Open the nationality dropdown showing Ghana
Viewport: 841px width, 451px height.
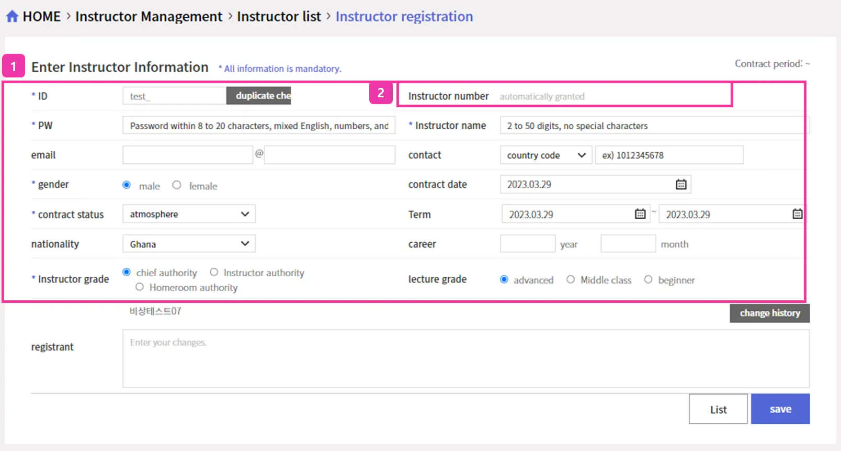[x=189, y=244]
